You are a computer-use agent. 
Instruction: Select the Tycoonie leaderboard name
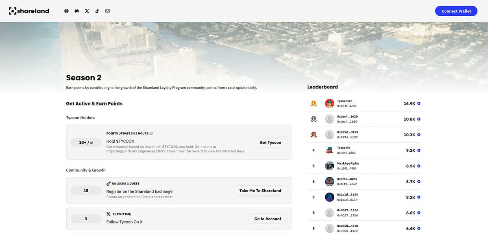(343, 148)
